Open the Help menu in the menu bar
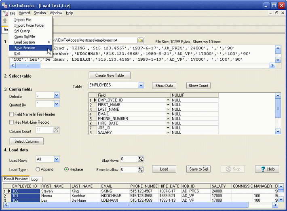 click(x=70, y=13)
